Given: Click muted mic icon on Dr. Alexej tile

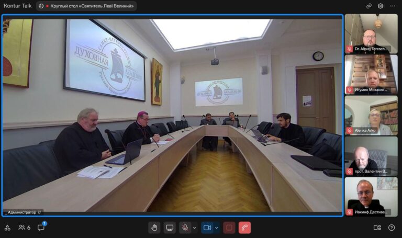Looking at the screenshot, I should [349, 49].
